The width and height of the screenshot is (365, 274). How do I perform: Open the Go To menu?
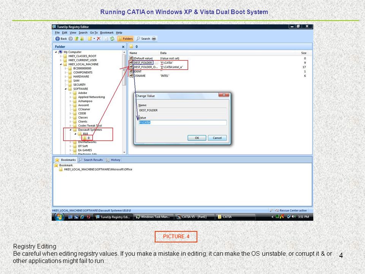tap(94, 33)
